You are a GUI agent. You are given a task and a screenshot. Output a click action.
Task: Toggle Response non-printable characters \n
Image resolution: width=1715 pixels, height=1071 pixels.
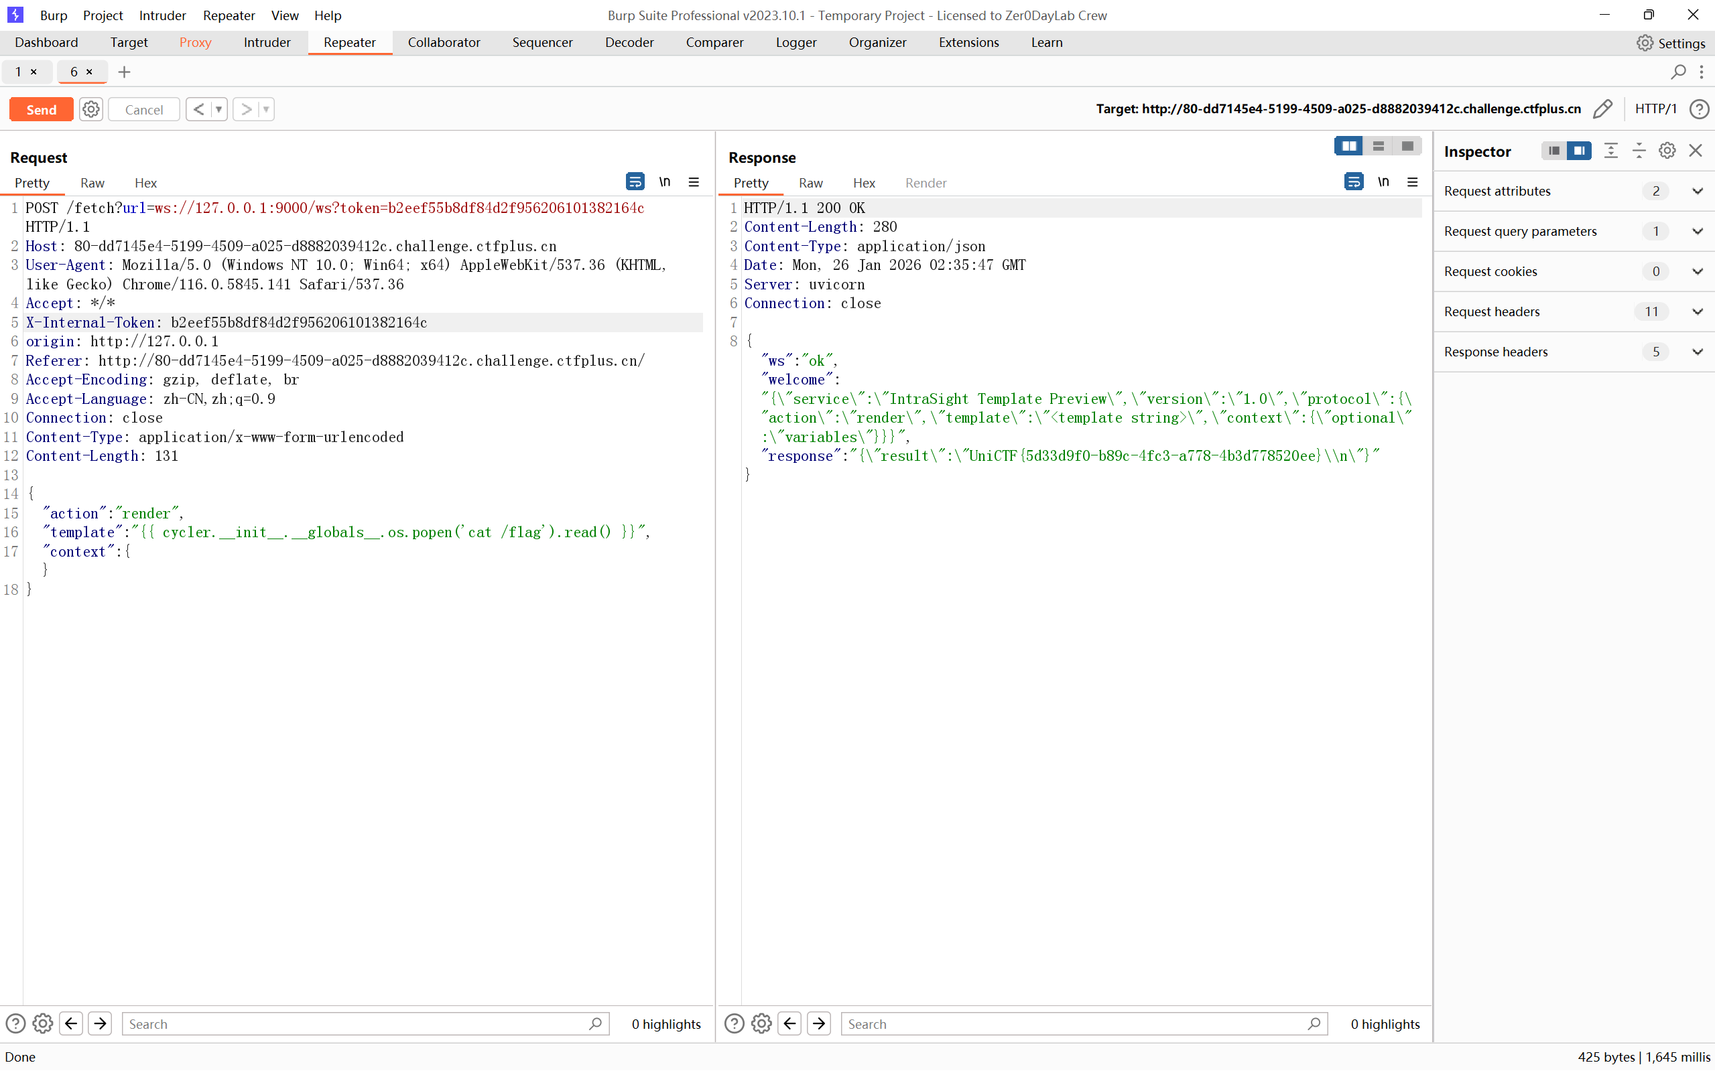point(1383,182)
